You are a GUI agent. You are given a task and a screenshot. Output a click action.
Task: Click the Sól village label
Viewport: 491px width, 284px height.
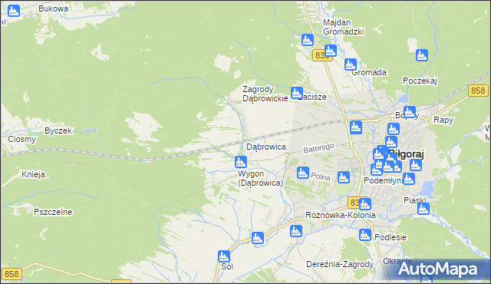(x=227, y=266)
